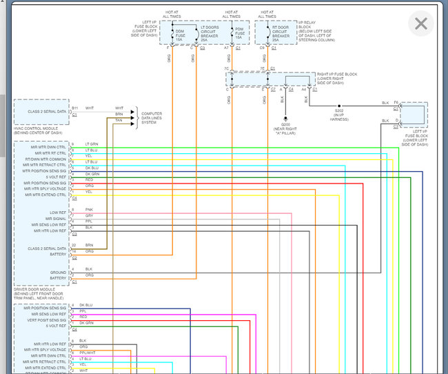The width and height of the screenshot is (448, 374).
Task: Click the 'HVAC CONTROL MODULE' caption
Action: pyautogui.click(x=38, y=131)
